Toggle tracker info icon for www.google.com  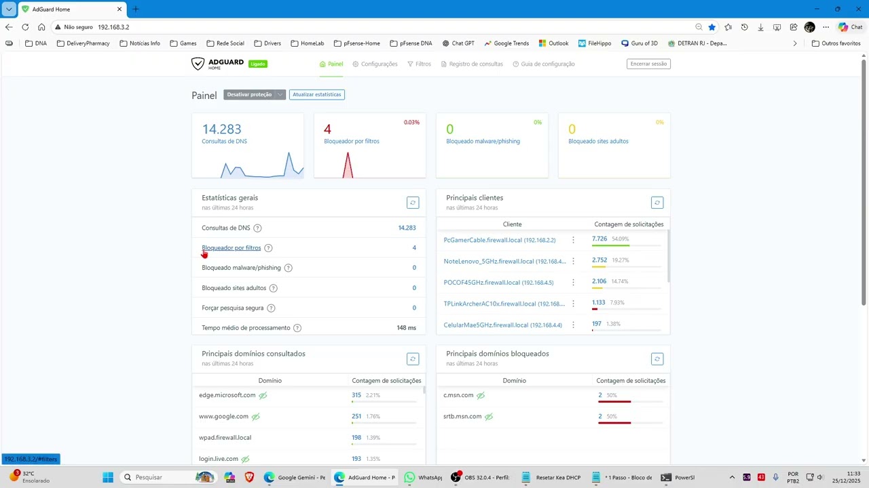[x=255, y=416]
